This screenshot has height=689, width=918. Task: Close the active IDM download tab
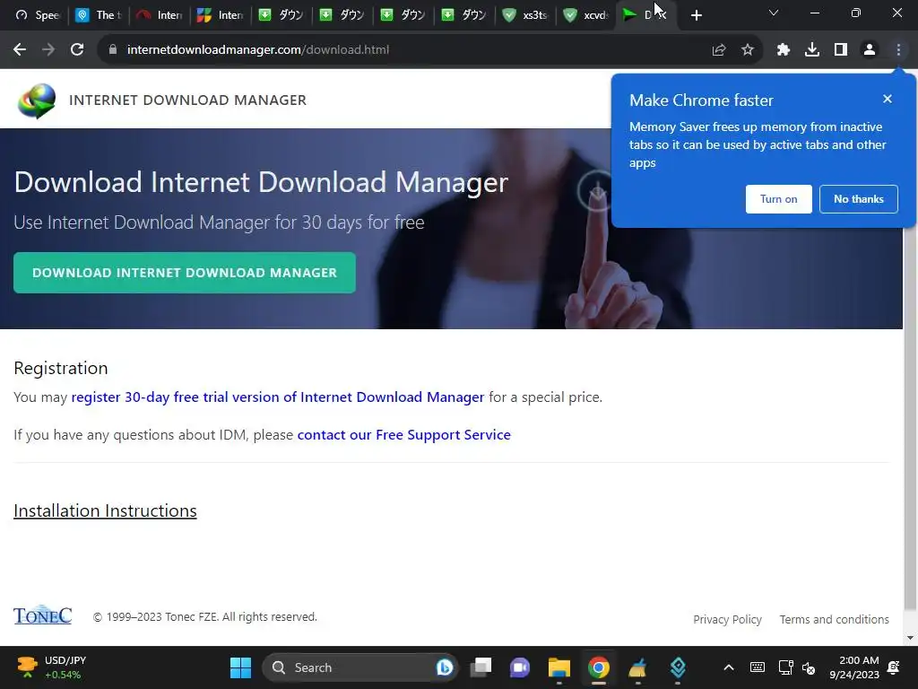[x=663, y=15]
